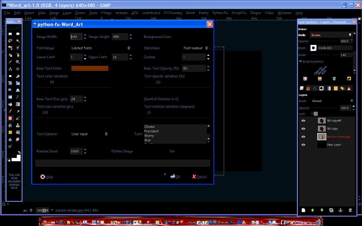Toggle Flatten Image option No

172,151
